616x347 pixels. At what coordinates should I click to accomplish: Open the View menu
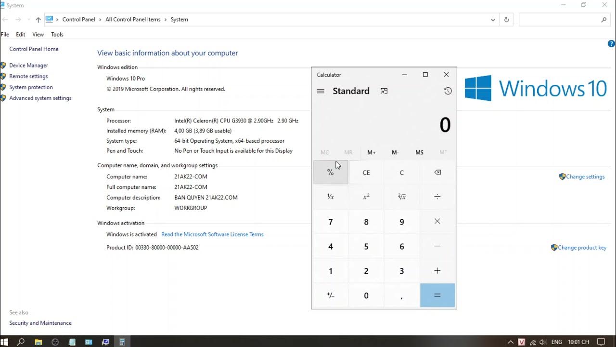[38, 35]
